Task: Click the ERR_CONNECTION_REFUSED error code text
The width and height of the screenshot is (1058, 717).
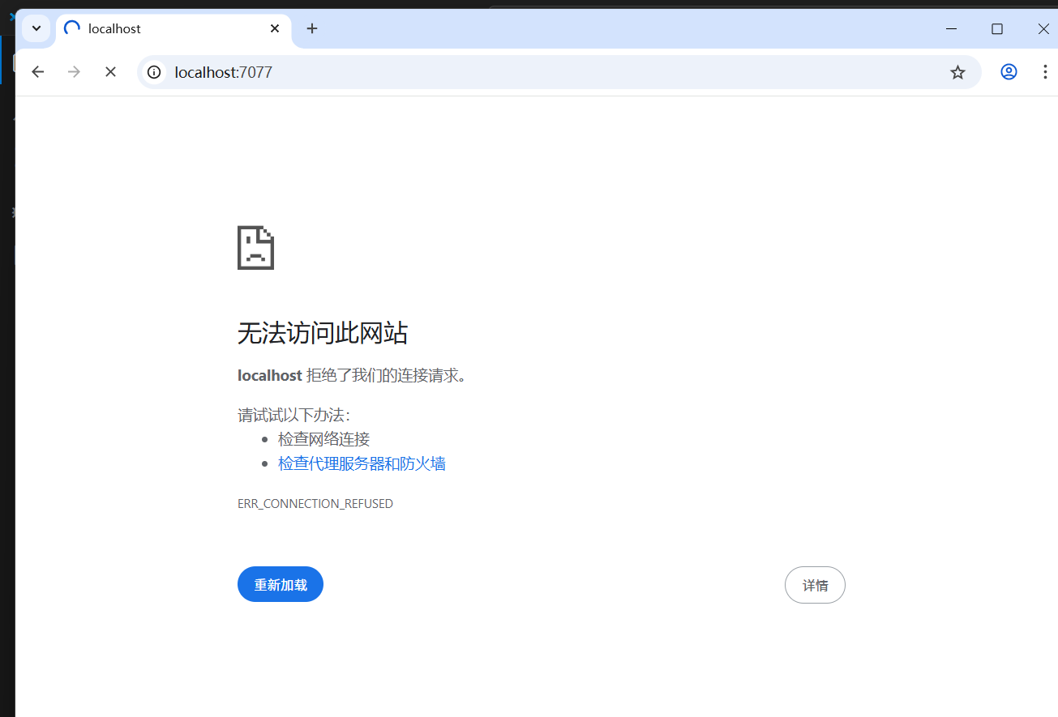Action: coord(315,504)
